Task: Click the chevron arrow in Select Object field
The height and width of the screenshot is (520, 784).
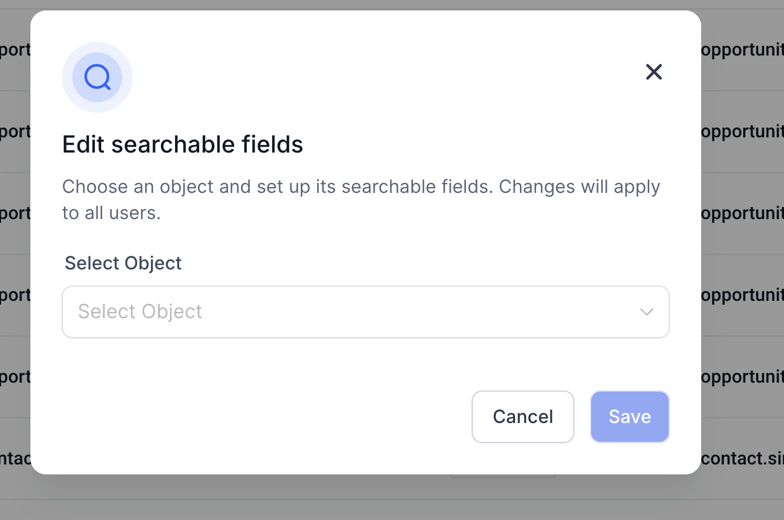Action: click(x=646, y=312)
